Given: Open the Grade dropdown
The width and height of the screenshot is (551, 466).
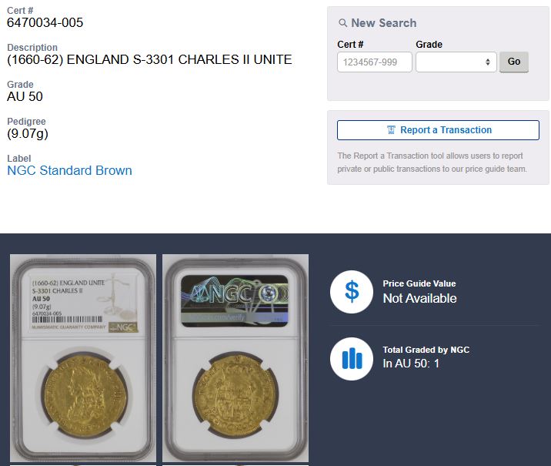Looking at the screenshot, I should coord(456,62).
